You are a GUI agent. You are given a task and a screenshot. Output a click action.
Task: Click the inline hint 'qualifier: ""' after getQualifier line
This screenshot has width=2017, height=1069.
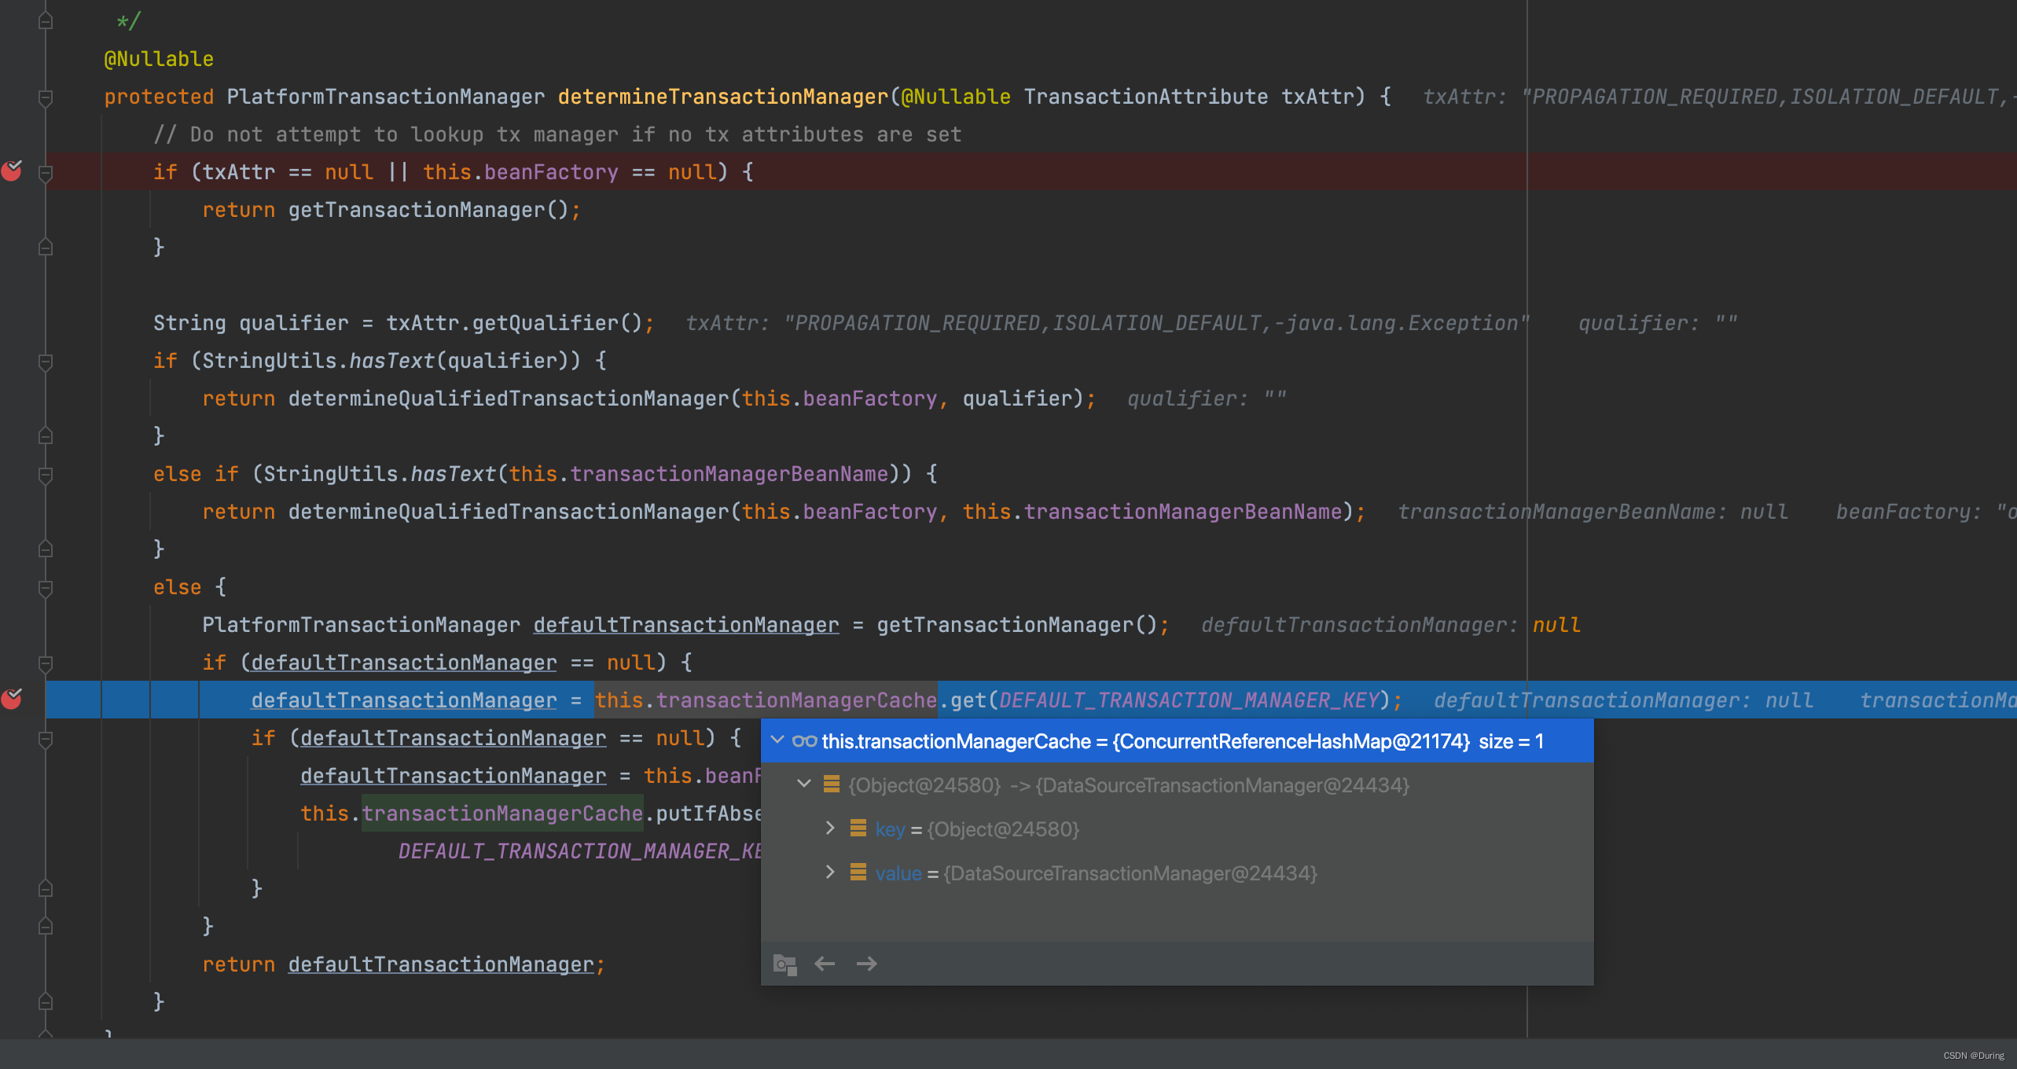[1658, 323]
